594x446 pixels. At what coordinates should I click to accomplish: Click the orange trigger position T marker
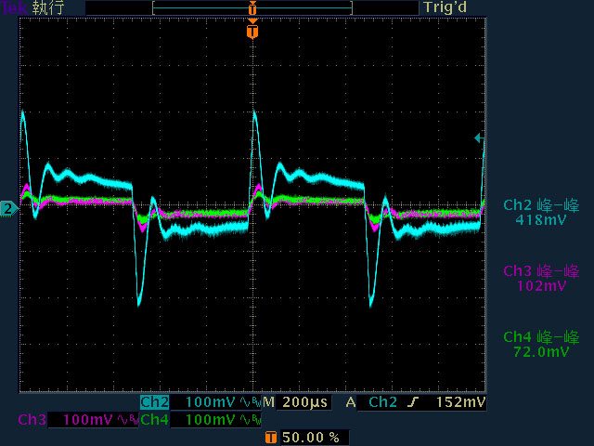pos(252,32)
